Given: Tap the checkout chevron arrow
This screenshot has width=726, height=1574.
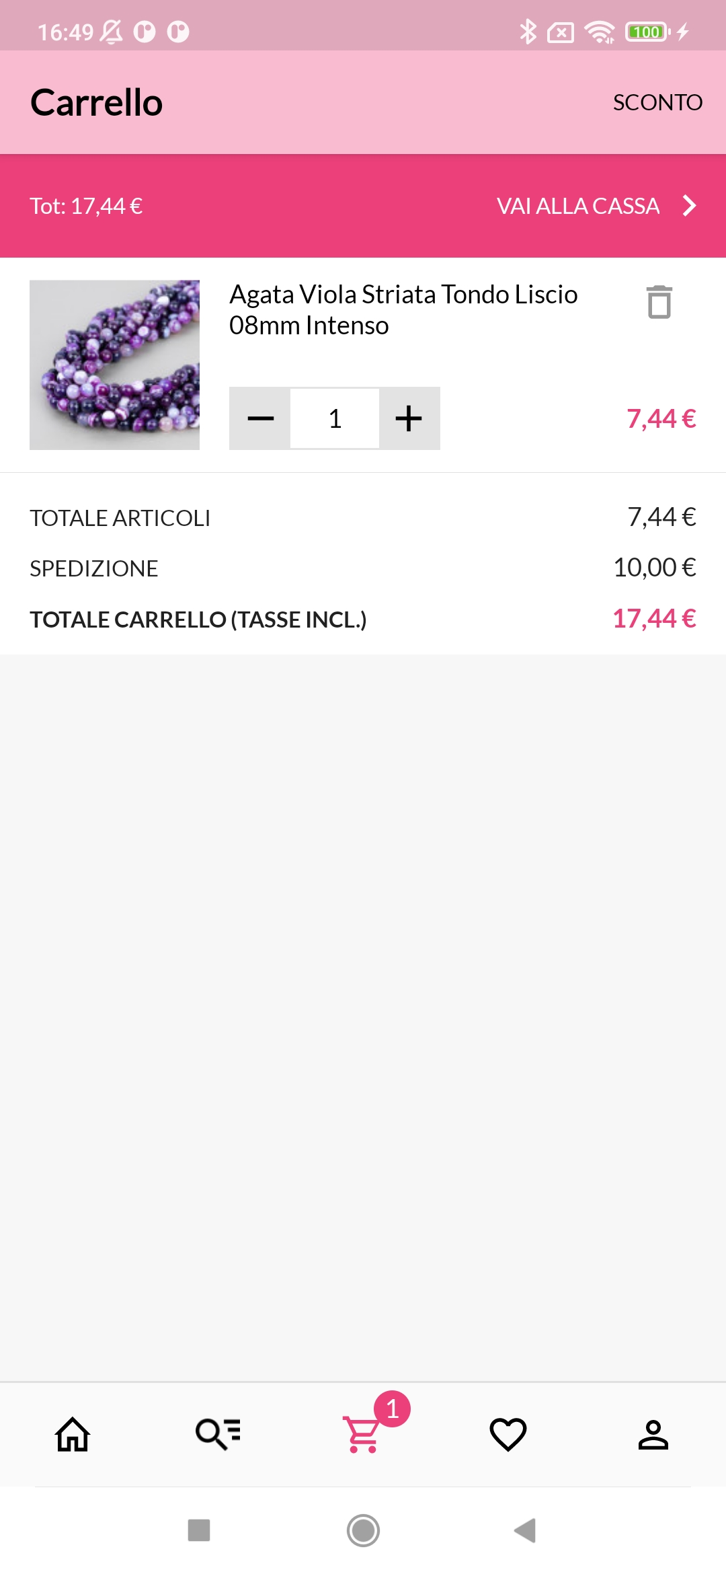Looking at the screenshot, I should click(689, 206).
